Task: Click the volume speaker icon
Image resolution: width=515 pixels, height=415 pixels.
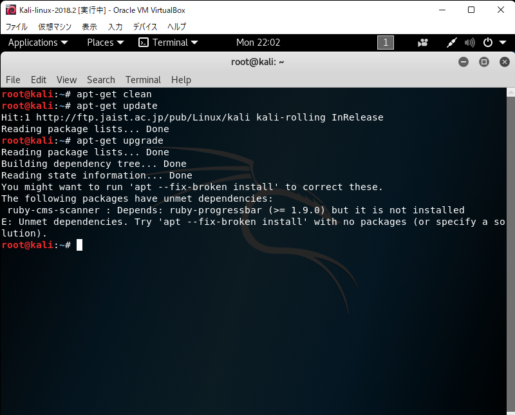Action: (x=470, y=43)
